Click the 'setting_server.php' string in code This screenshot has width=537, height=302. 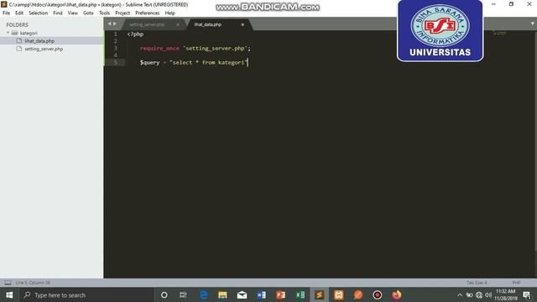215,49
